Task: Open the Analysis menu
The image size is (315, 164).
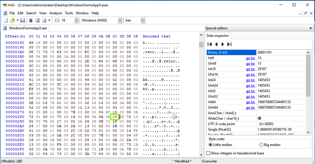Action: click(x=56, y=13)
